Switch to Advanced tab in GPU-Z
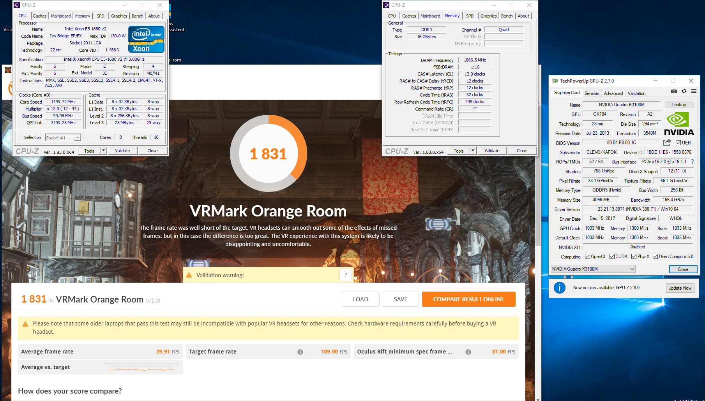705x401 pixels. pyautogui.click(x=613, y=93)
